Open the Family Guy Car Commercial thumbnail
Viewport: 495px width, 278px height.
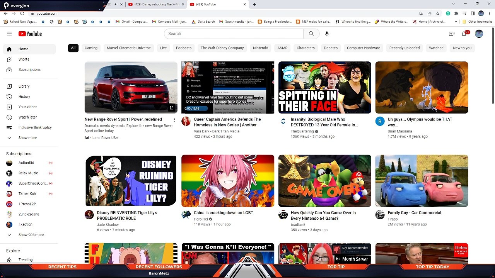(x=422, y=181)
